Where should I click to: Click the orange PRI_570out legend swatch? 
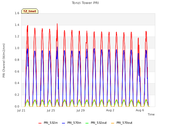[x=112, y=123]
